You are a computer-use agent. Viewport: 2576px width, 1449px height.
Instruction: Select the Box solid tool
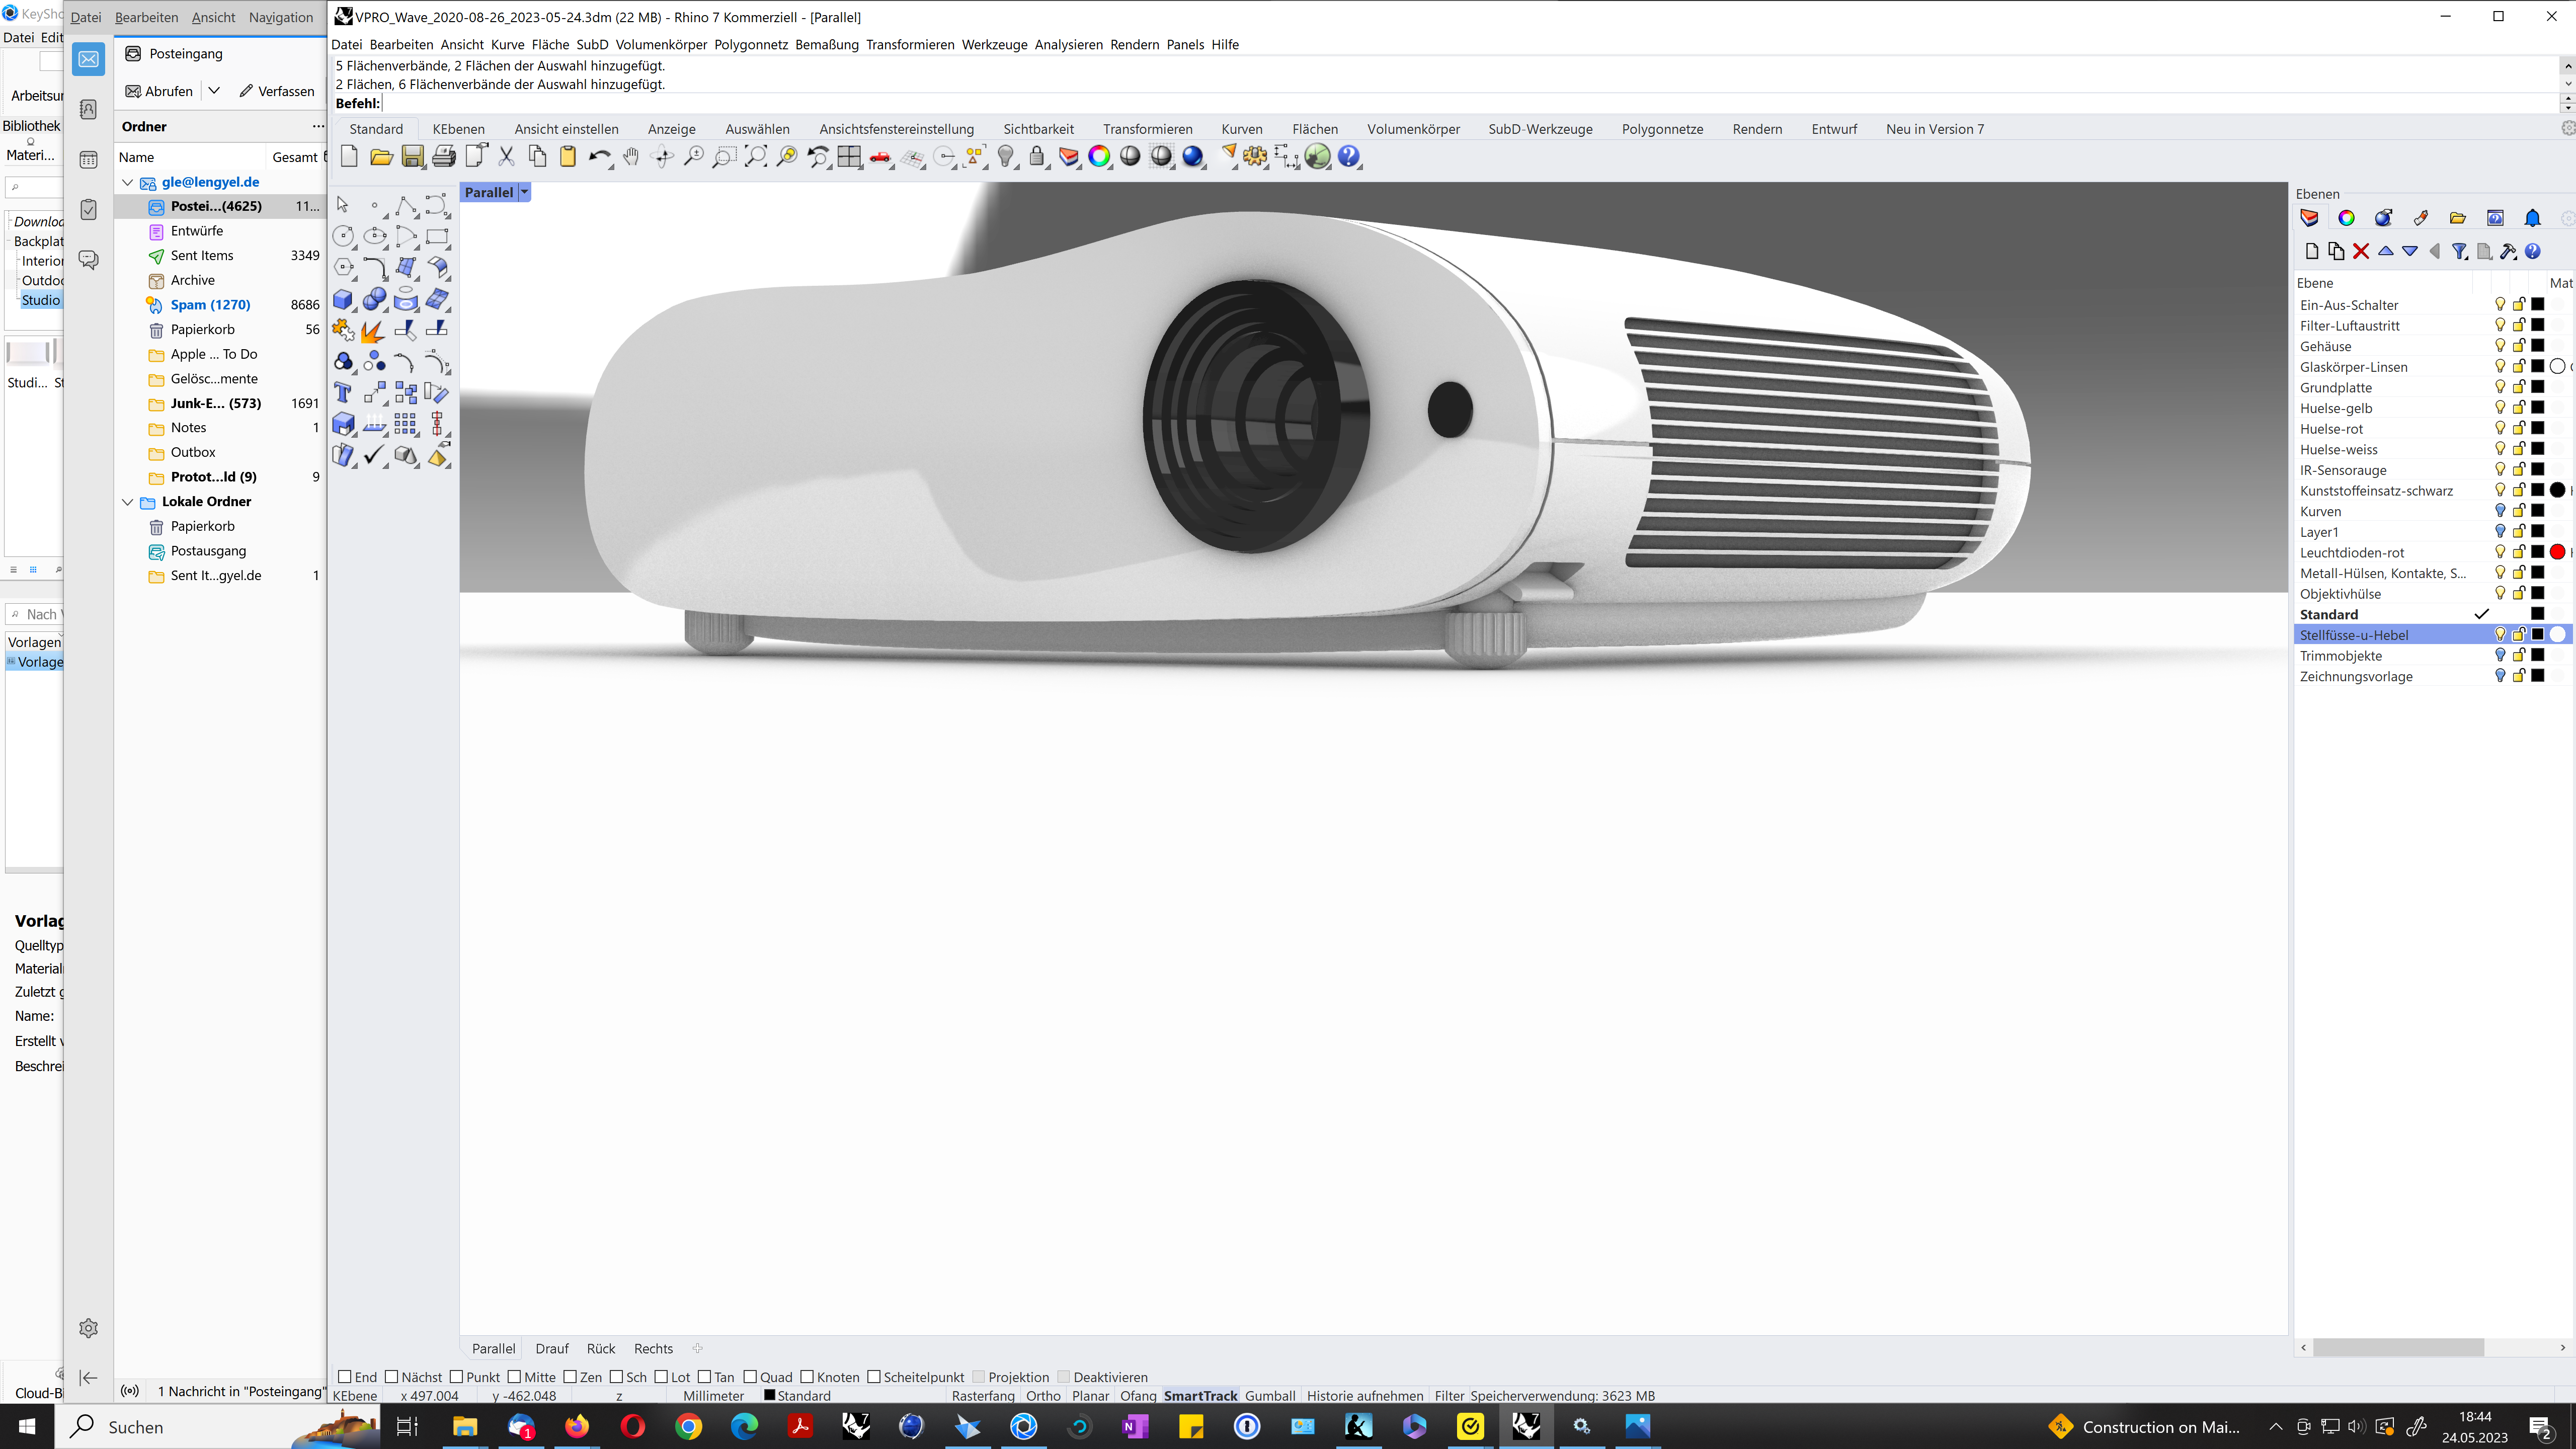tap(344, 299)
